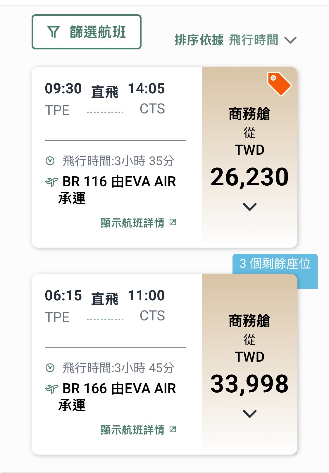Click the sort dropdown chevron arrow
The height and width of the screenshot is (473, 329).
(x=290, y=40)
